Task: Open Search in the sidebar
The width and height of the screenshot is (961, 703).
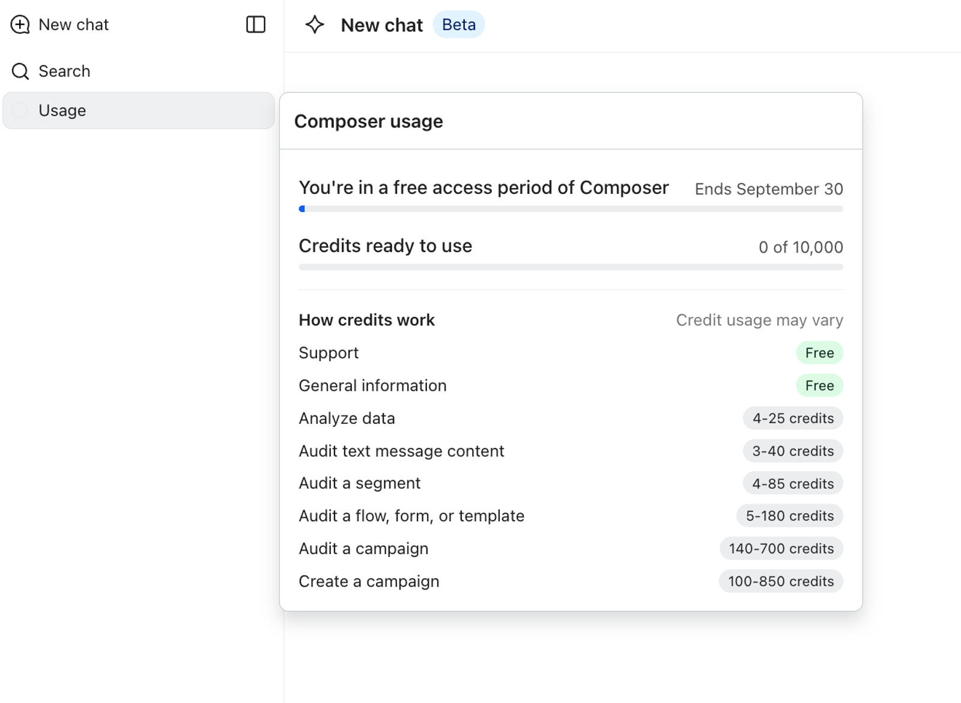Action: [x=64, y=71]
